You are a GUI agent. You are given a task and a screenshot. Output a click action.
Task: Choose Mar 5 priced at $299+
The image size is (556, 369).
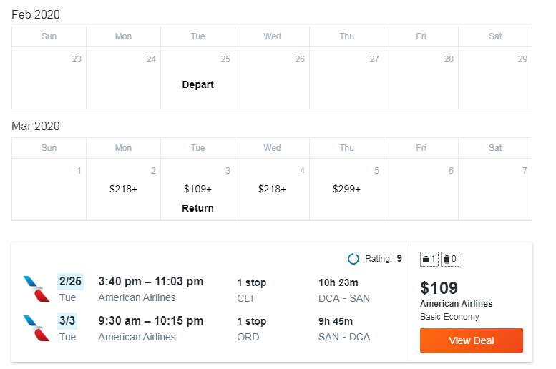pyautogui.click(x=347, y=190)
